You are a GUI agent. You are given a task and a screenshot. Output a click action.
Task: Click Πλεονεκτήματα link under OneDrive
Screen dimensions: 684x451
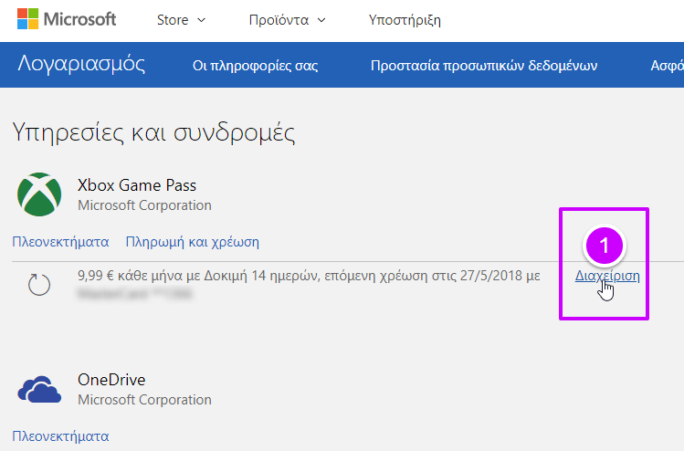point(60,436)
